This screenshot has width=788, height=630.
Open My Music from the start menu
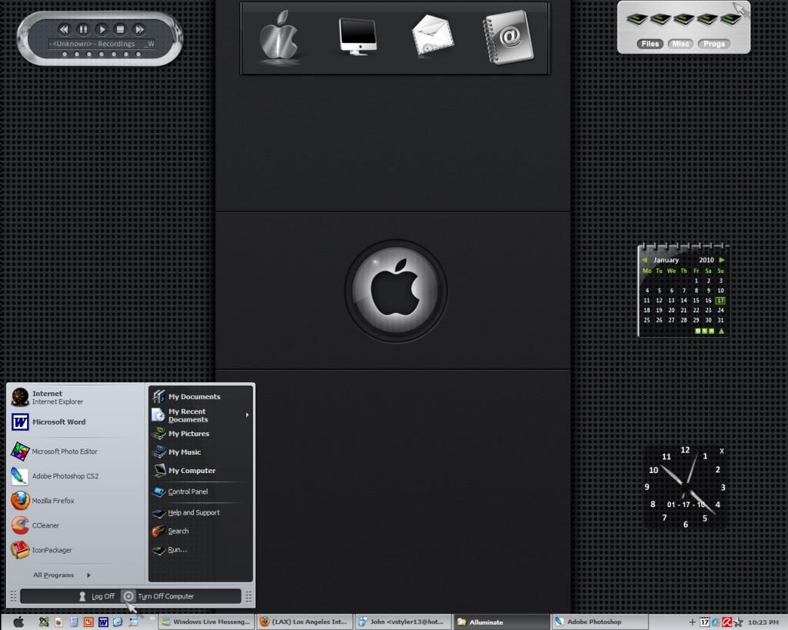[x=201, y=452]
